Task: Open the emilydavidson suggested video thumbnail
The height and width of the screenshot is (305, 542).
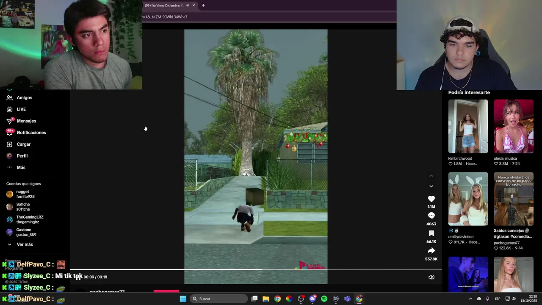Action: point(468,199)
